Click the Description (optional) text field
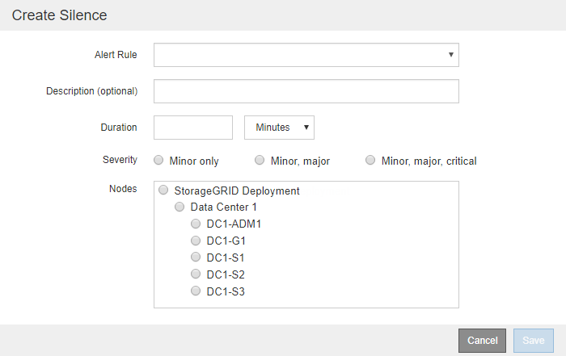566x356 pixels. click(x=306, y=91)
